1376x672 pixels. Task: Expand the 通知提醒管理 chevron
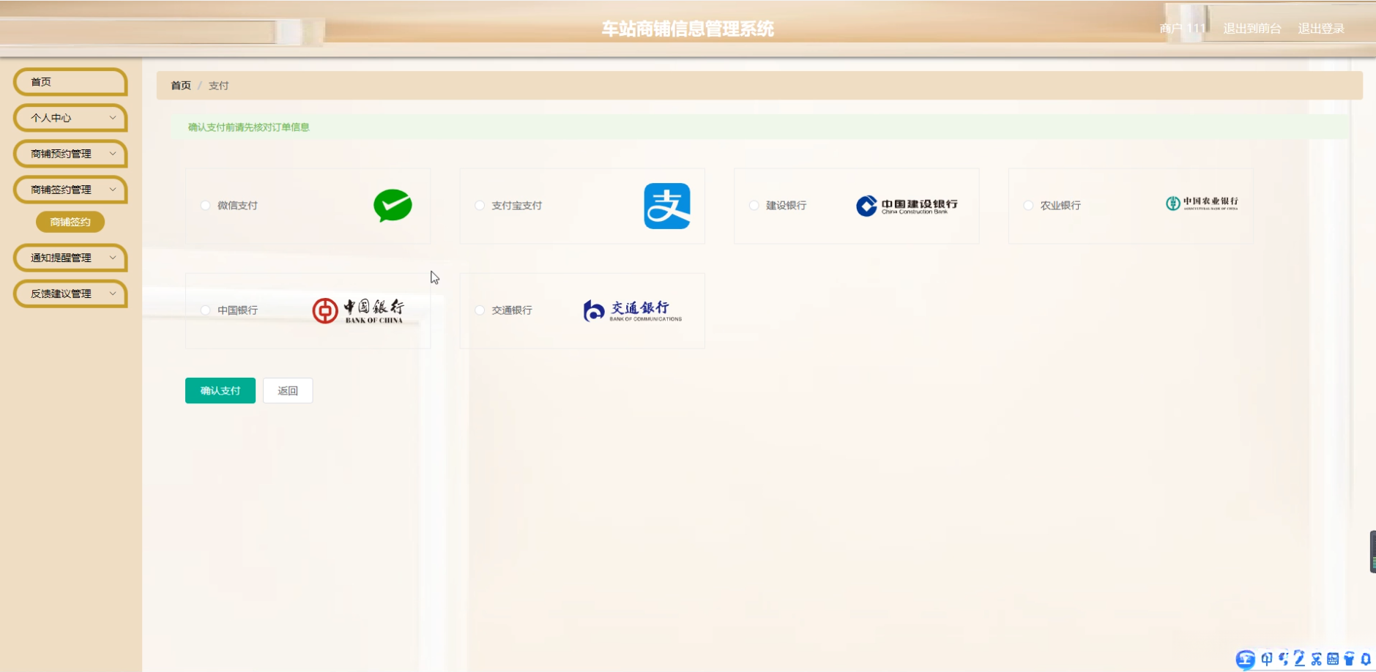pyautogui.click(x=113, y=258)
